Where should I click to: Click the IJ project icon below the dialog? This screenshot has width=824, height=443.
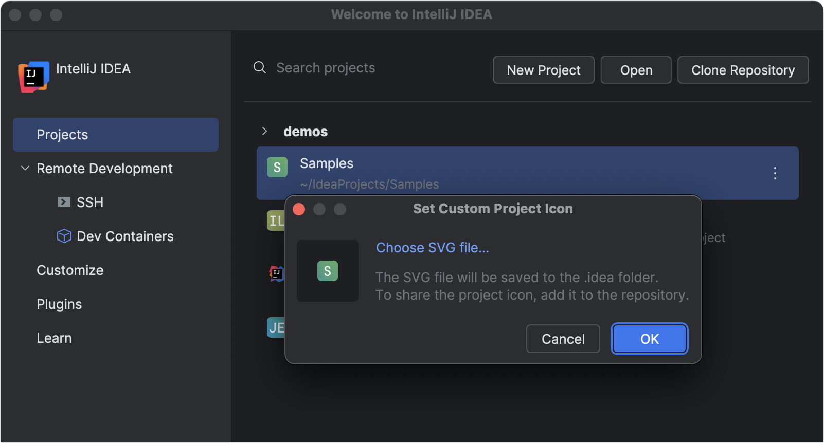click(276, 273)
